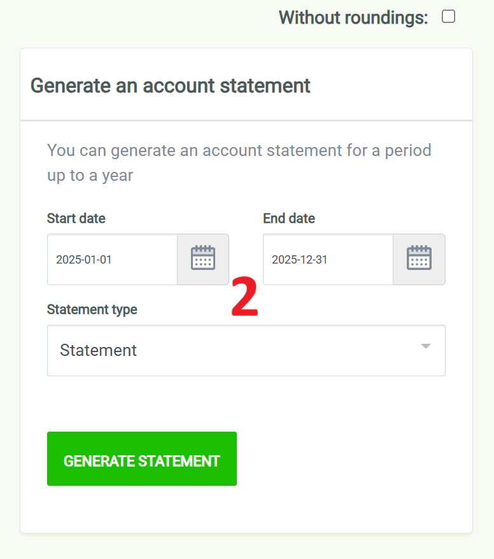This screenshot has height=559, width=494.
Task: Click the 2025-12-31 date text
Action: [300, 260]
